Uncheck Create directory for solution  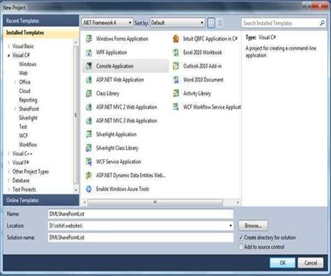click(x=241, y=237)
